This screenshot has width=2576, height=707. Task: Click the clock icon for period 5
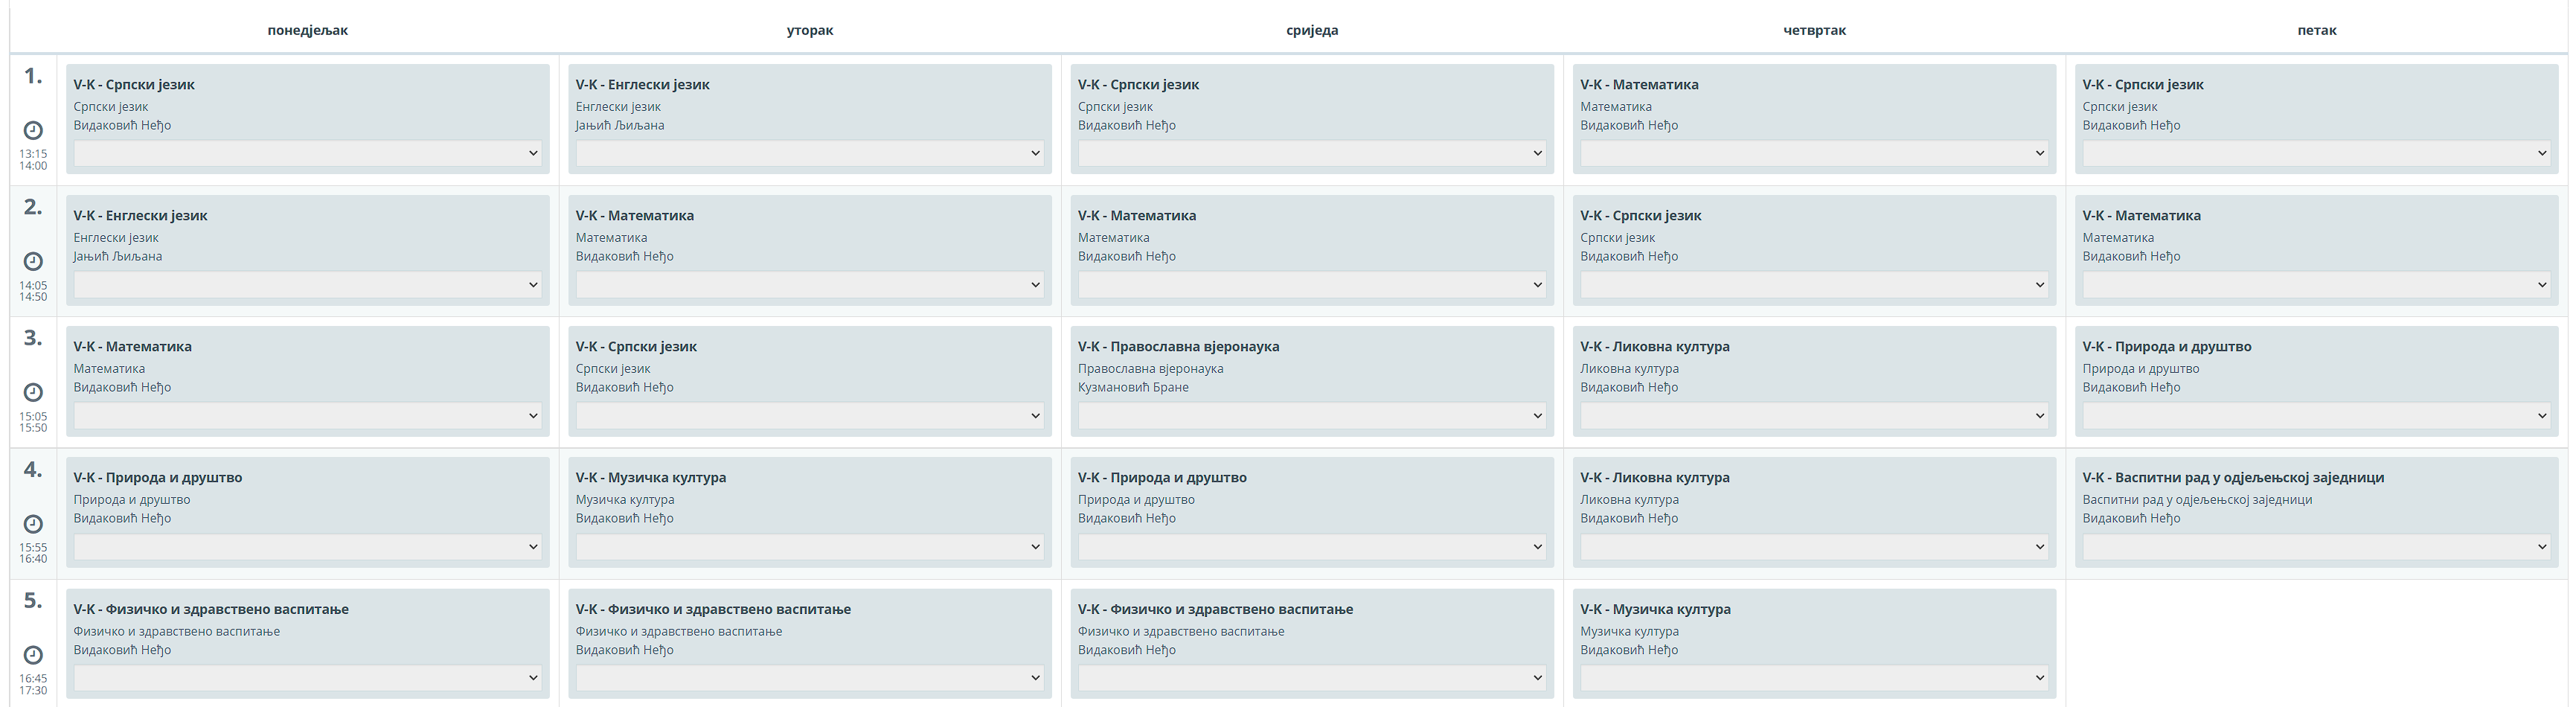[x=33, y=655]
